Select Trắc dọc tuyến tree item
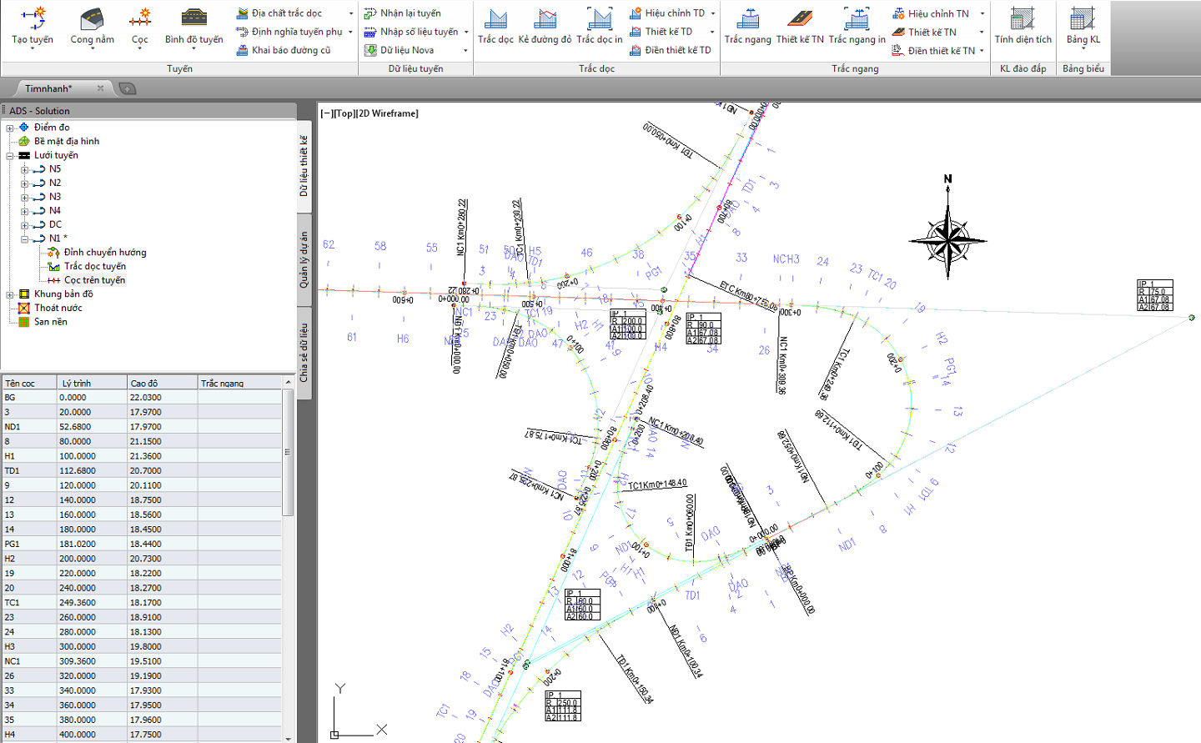The width and height of the screenshot is (1201, 743). [94, 266]
